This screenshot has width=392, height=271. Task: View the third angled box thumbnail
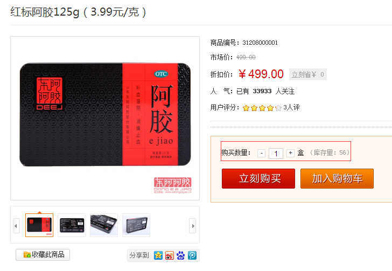point(104,225)
